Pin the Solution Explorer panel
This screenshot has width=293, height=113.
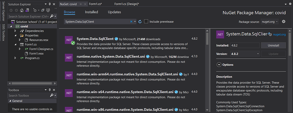50,4
